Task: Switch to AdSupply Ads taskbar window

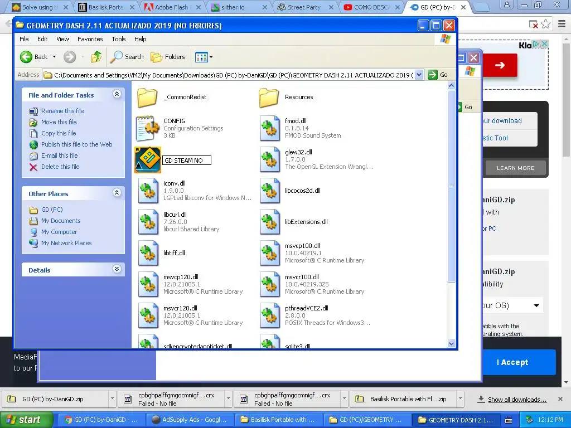Action: pyautogui.click(x=190, y=420)
